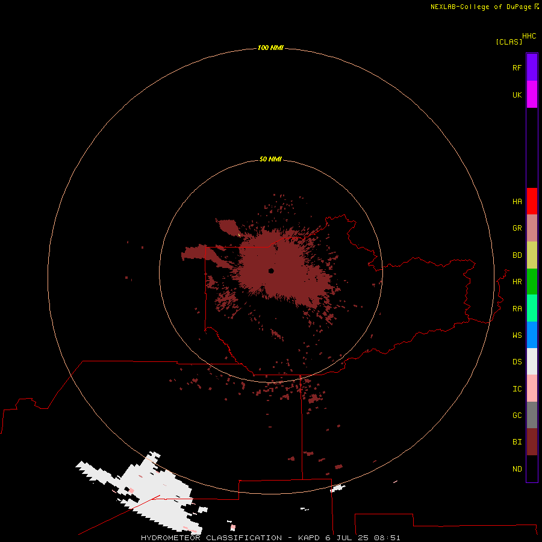The width and height of the screenshot is (542, 542).
Task: Click the 'WS' legend label
Action: click(x=517, y=335)
